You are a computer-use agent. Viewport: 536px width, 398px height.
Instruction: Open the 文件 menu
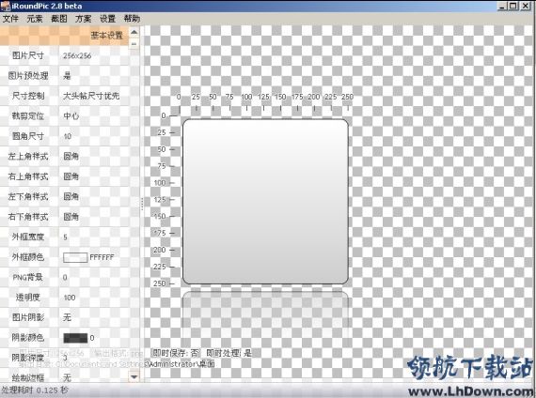(x=10, y=19)
